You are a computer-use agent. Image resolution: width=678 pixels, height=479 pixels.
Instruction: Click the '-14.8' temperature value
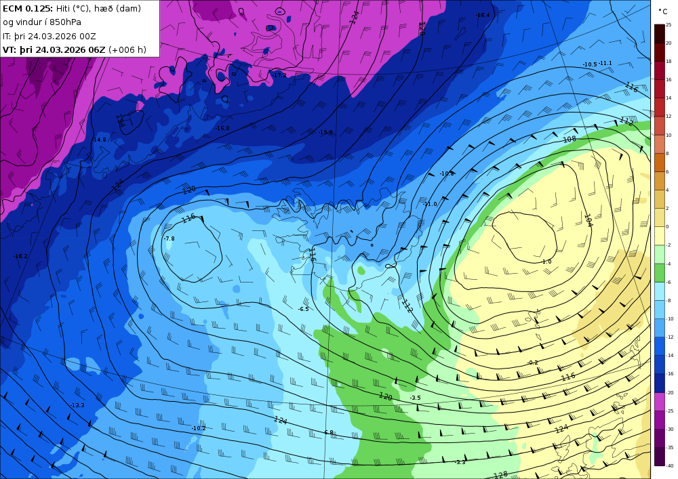[99, 140]
